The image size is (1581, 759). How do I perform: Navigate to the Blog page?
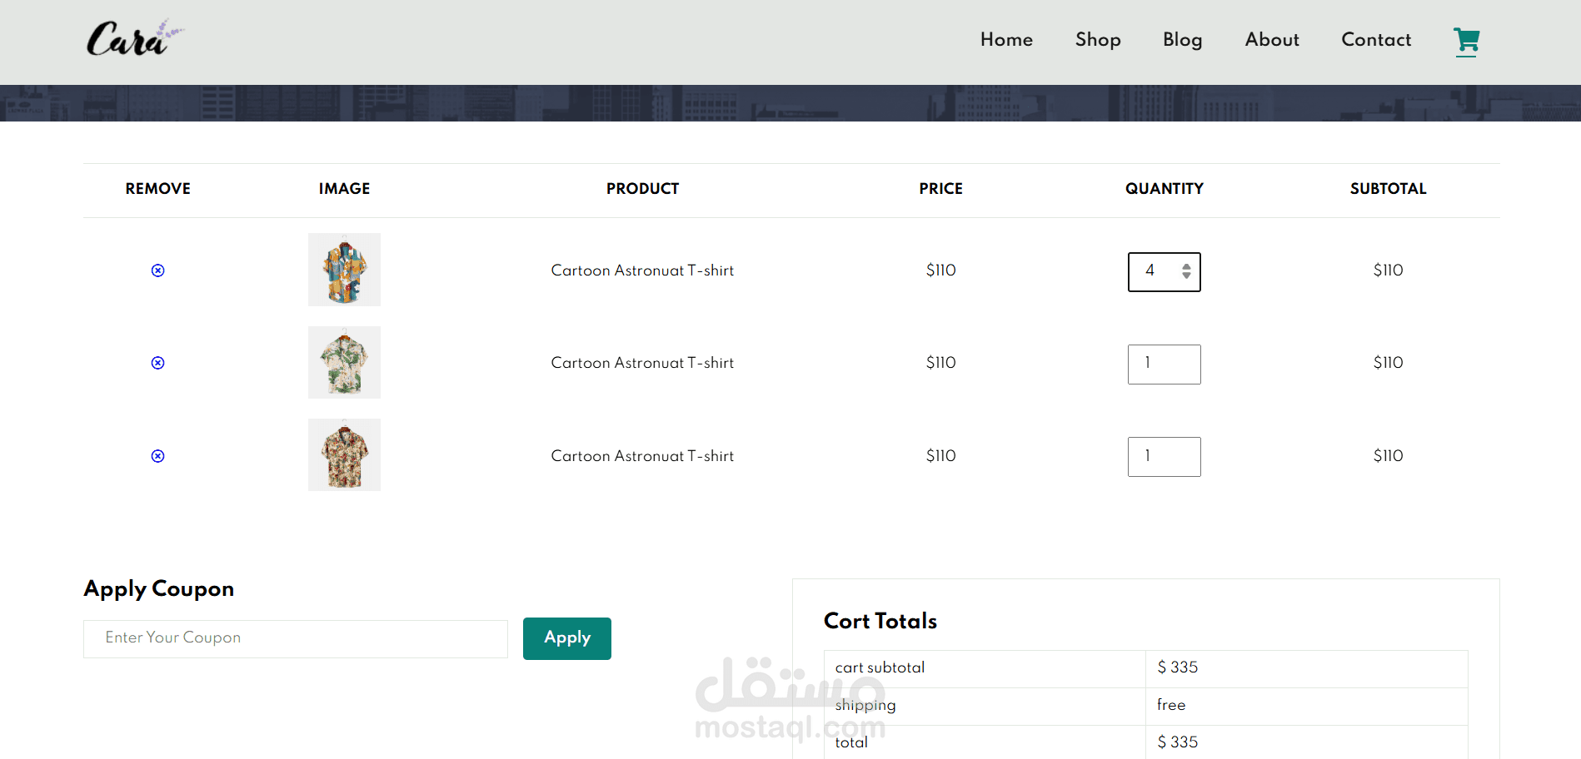pyautogui.click(x=1182, y=40)
